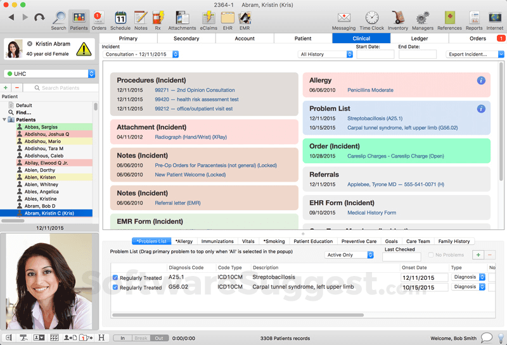The image size is (507, 345).
Task: Uncheck Regularly Treated for Streptobacillosis
Action: point(115,277)
